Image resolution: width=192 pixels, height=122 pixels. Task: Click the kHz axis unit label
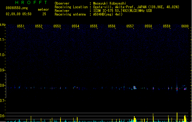3,25
